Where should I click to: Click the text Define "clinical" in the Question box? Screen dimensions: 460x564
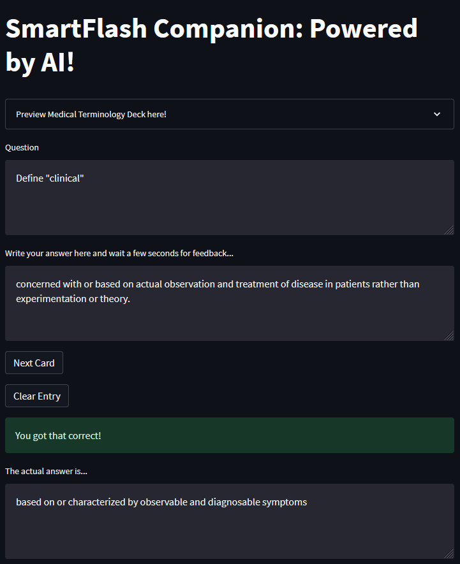50,178
